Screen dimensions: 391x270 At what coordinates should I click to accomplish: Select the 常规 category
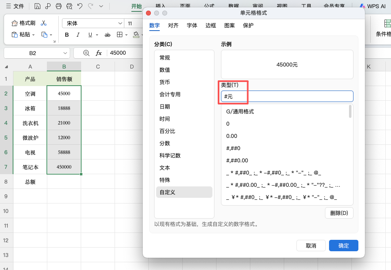(184, 58)
